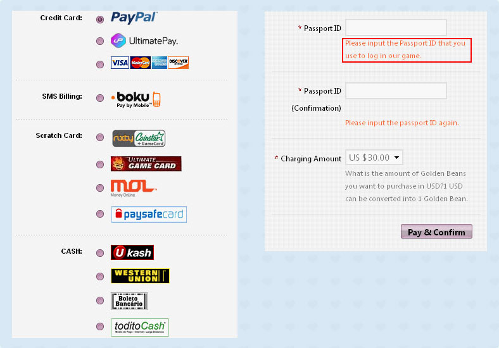The width and height of the screenshot is (499, 348).
Task: Click the UltimatePay logo
Action: point(144,40)
